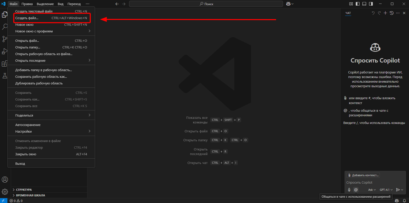Open the Source Control view
This screenshot has width=409, height=203.
tap(5, 39)
